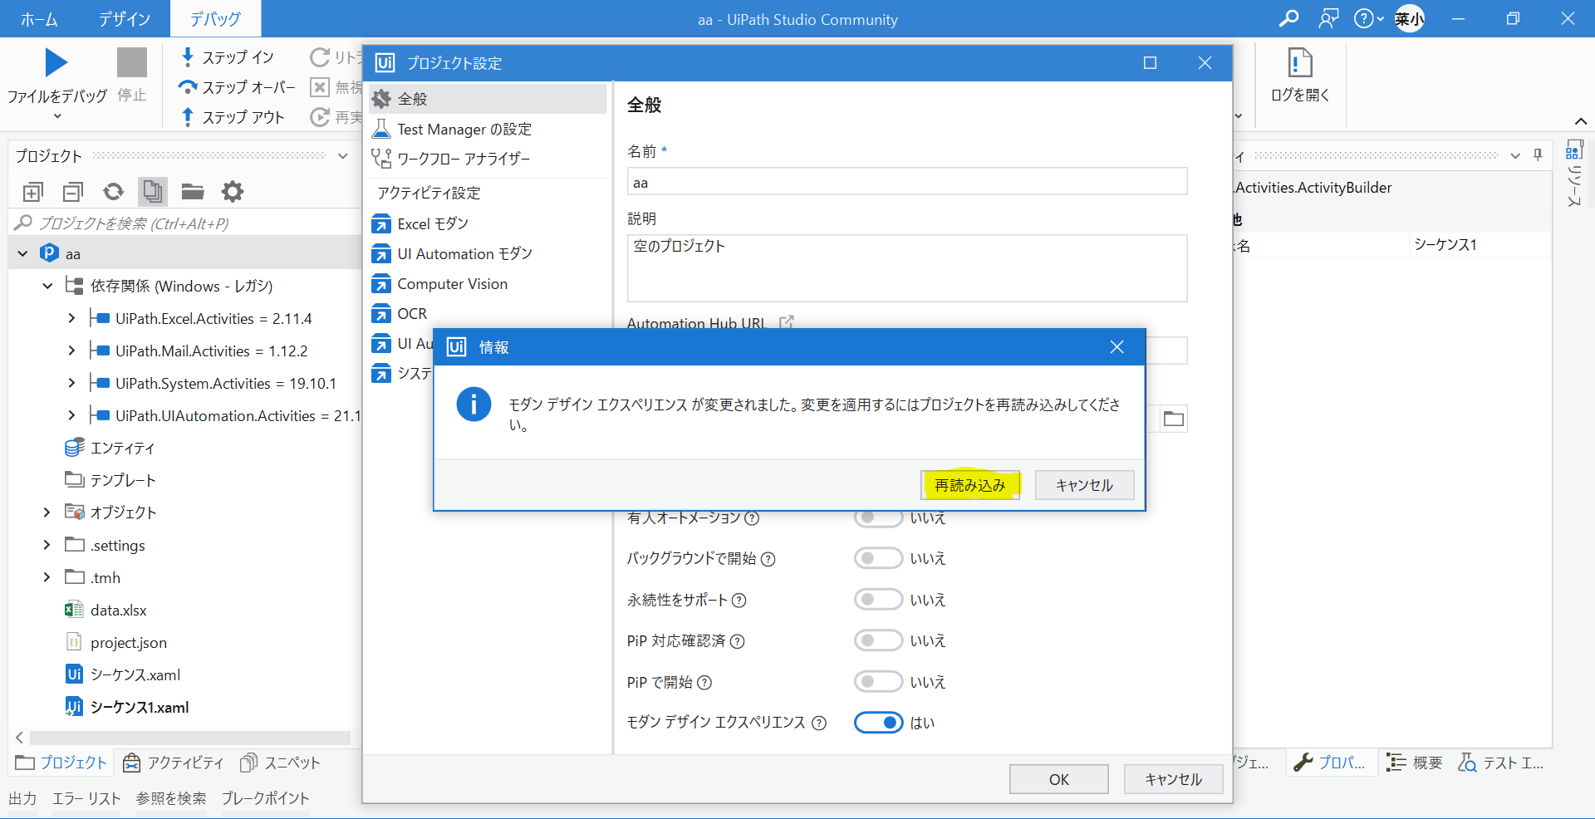The height and width of the screenshot is (819, 1595).
Task: Switch to the ホーム ribbon tab
Action: point(39,19)
